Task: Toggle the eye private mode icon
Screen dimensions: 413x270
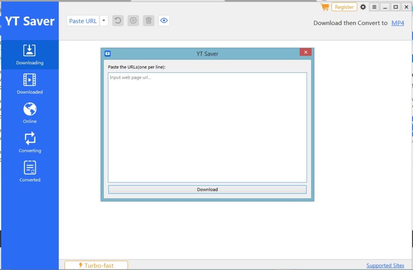Action: (164, 21)
